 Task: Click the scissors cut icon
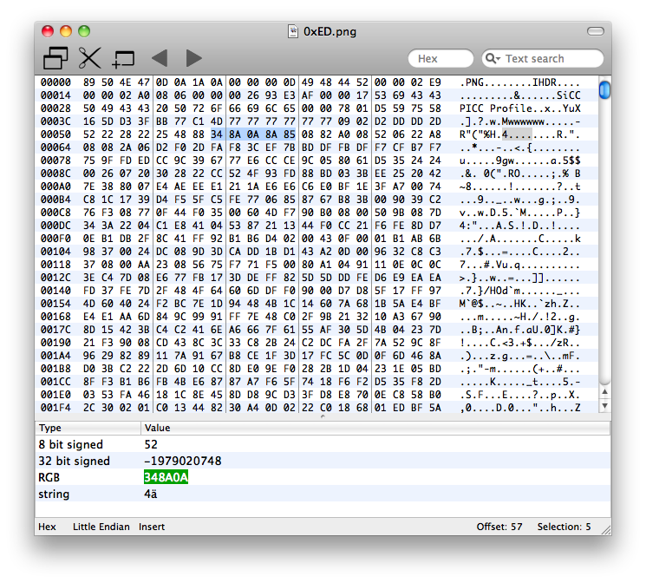89,58
